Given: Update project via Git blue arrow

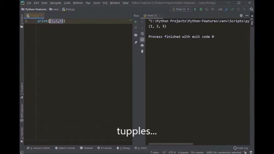Looking at the screenshot, I should click(226, 9).
